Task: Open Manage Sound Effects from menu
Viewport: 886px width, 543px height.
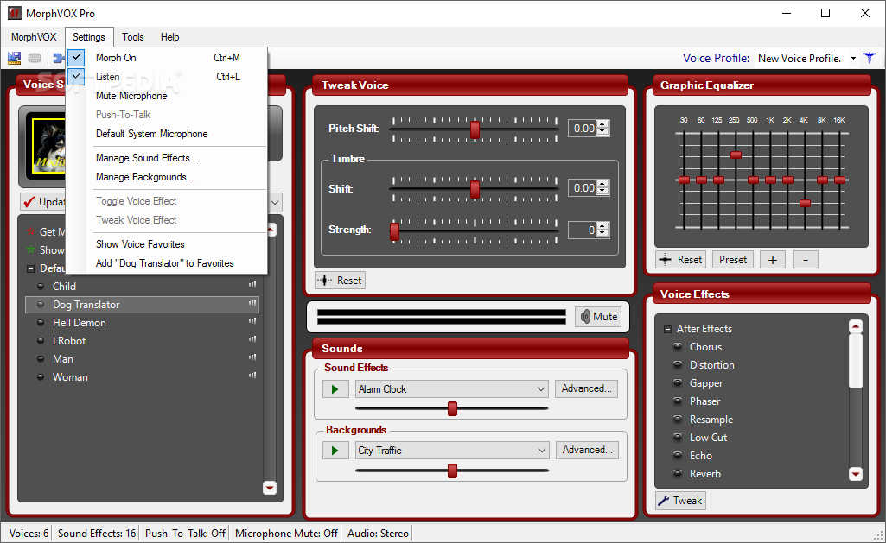Action: tap(167, 157)
